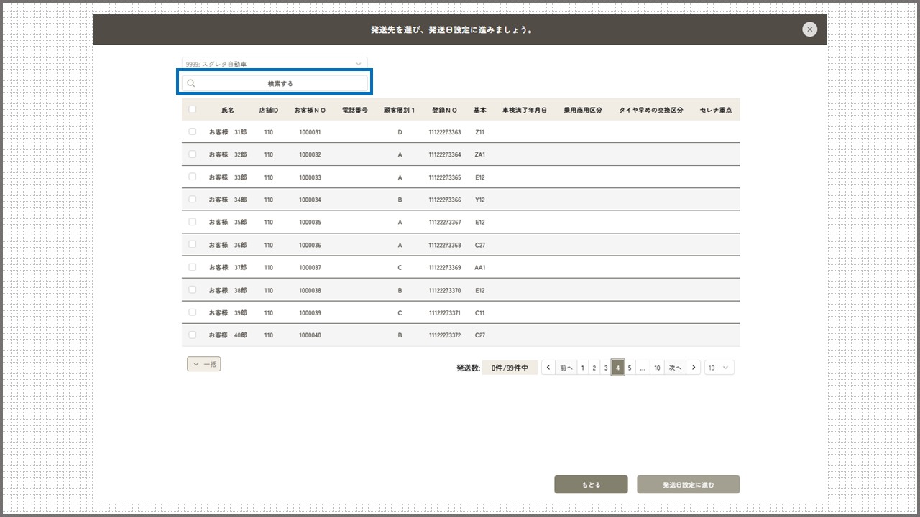Click the 電話番号 column header
Image resolution: width=920 pixels, height=517 pixels.
(355, 110)
